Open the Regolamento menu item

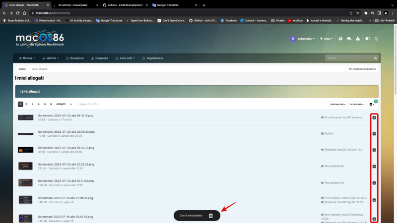click(152, 58)
